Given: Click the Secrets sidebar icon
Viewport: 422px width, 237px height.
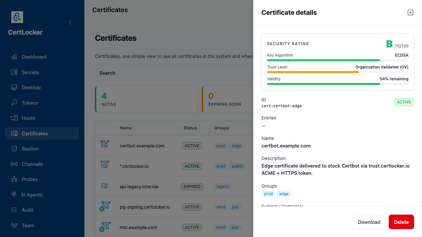Looking at the screenshot, I should 14,72.
